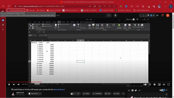This screenshot has height=98, width=174.
Task: Click Excel's Manage Data Model icon
Action: pyautogui.click(x=119, y=26)
